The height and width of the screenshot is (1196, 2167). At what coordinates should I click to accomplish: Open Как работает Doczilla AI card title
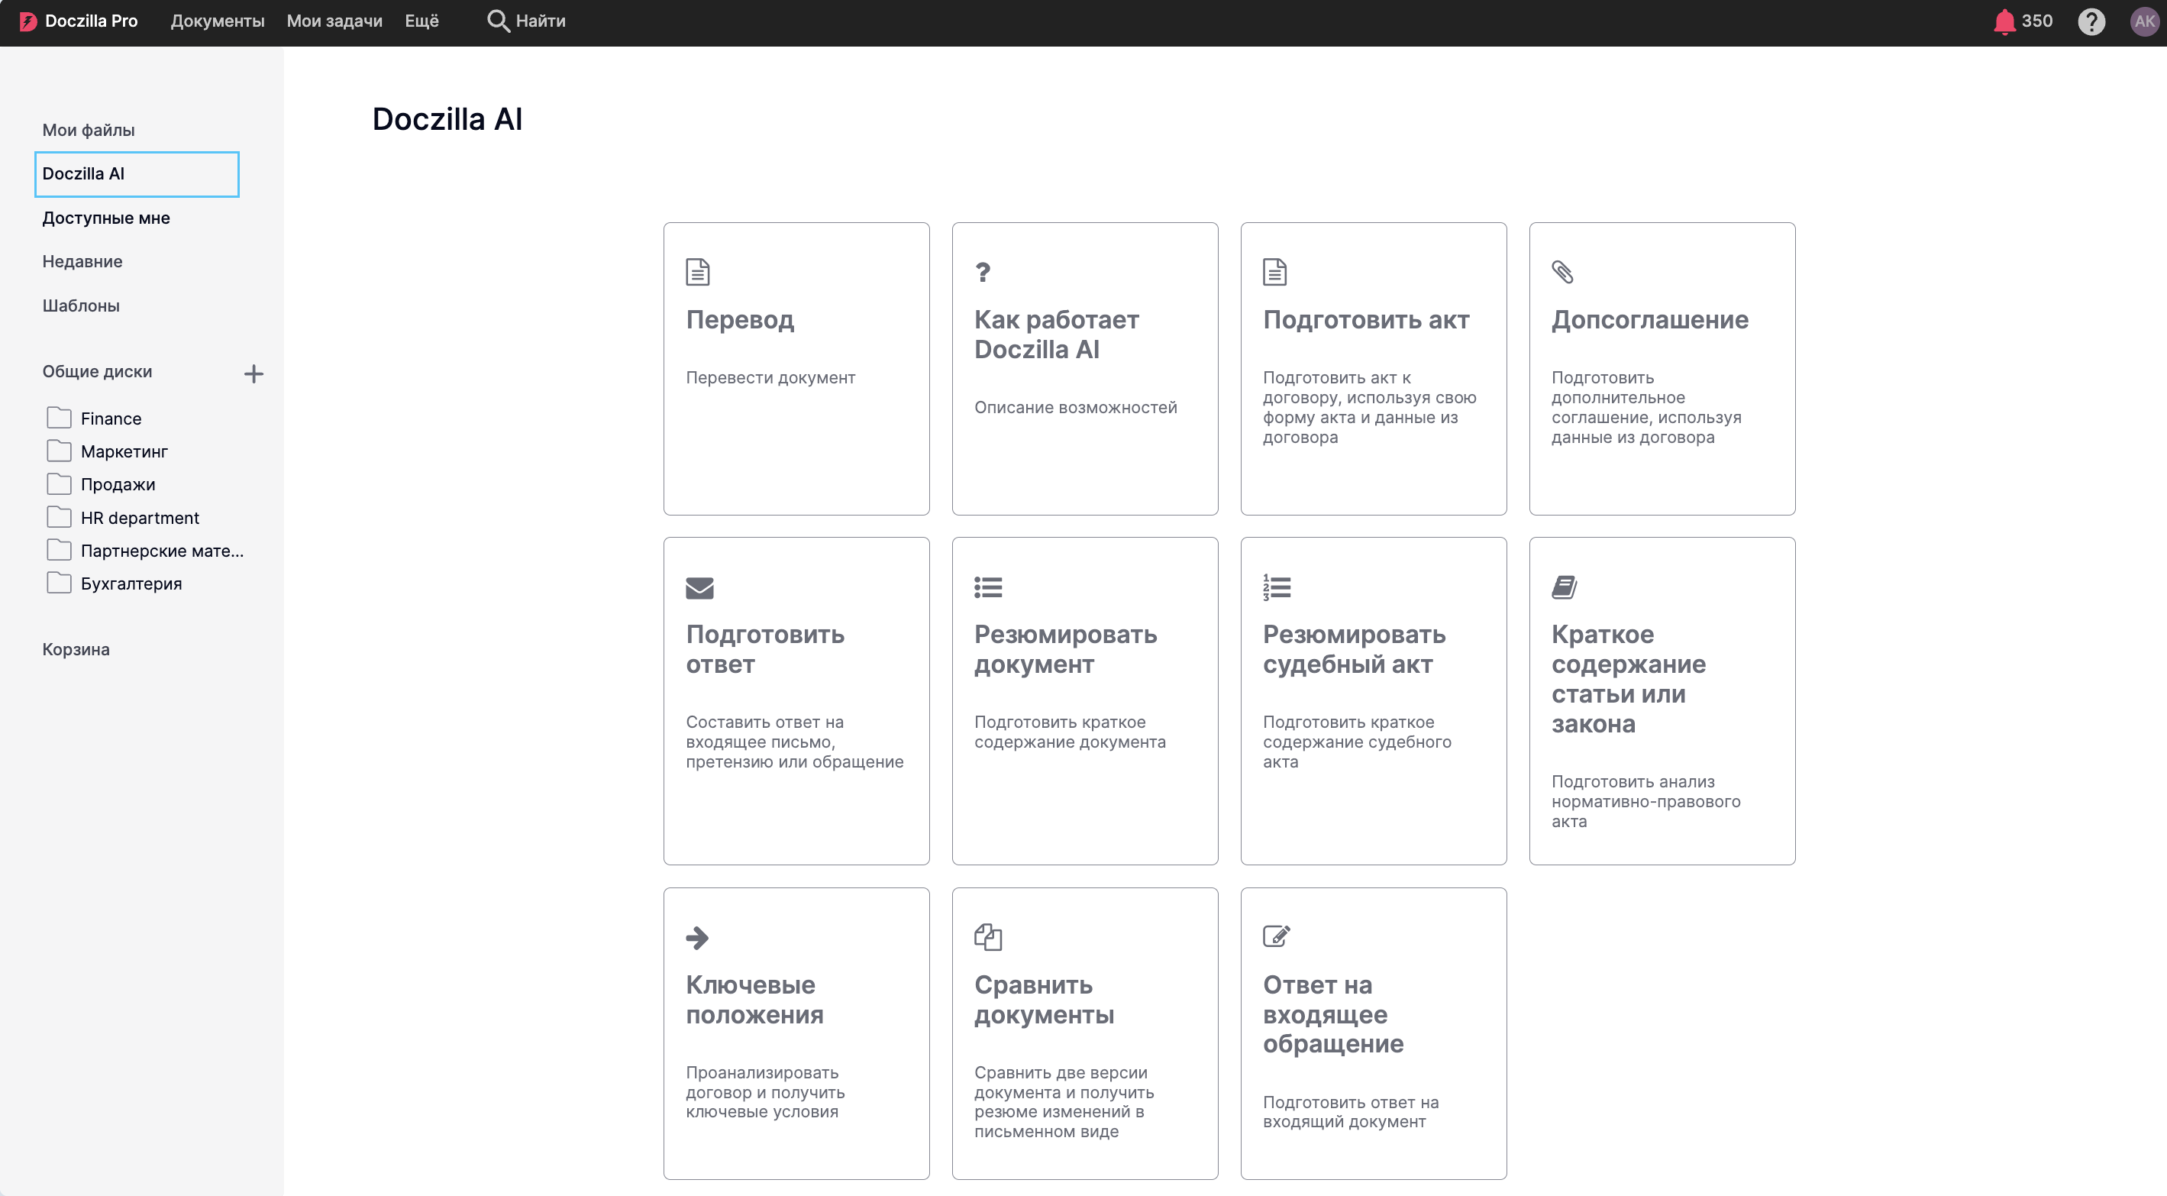click(x=1057, y=335)
